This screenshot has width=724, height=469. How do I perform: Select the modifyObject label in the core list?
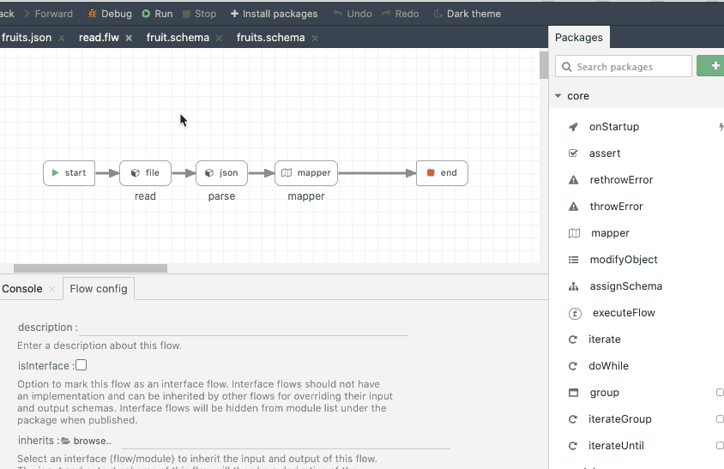coord(624,260)
